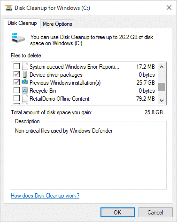
Task: Switch to the More Options tab
Action: click(57, 24)
